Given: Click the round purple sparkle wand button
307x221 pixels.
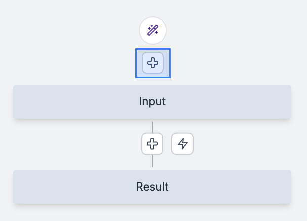Looking at the screenshot, I should [153, 30].
